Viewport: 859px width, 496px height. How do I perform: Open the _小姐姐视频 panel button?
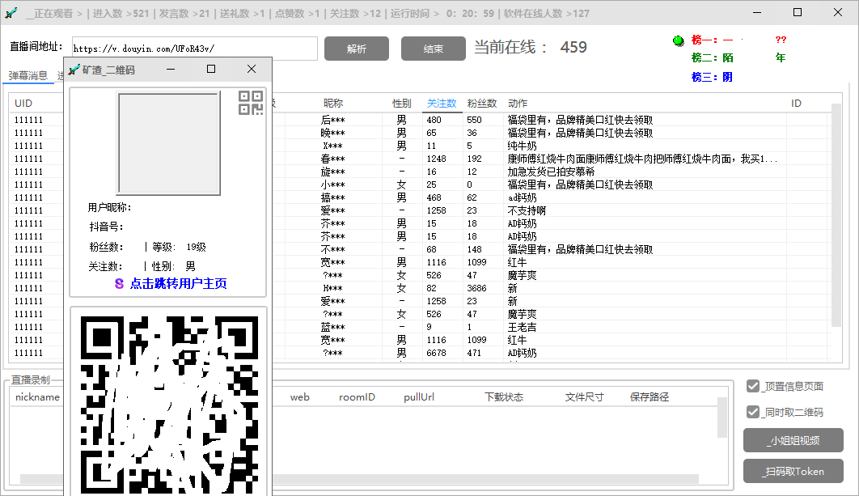tap(793, 440)
